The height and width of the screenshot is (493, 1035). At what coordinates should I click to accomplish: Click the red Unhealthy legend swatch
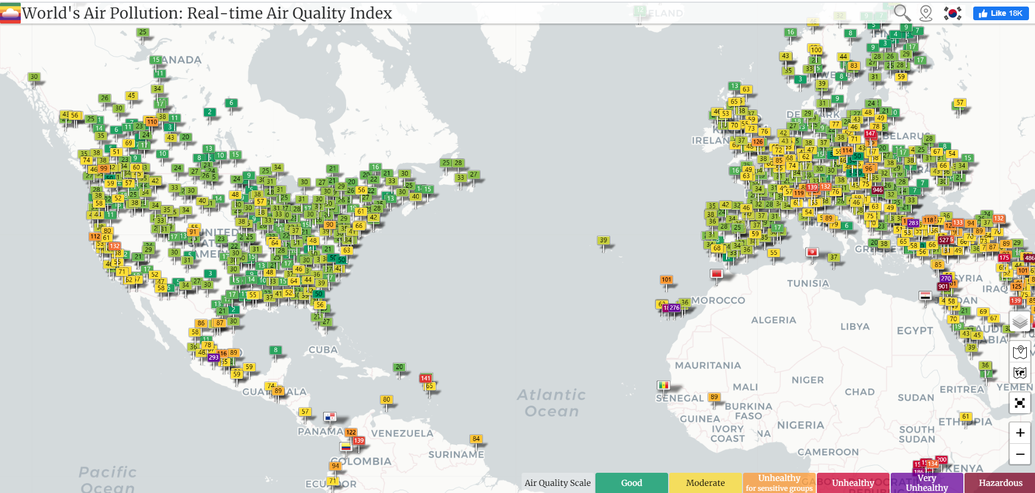tap(853, 483)
